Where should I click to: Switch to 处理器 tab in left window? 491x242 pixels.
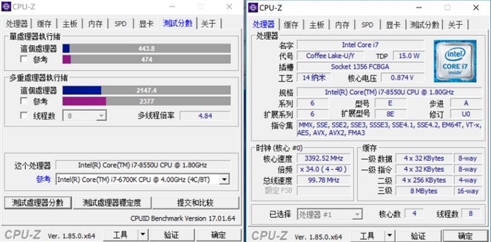(x=17, y=24)
